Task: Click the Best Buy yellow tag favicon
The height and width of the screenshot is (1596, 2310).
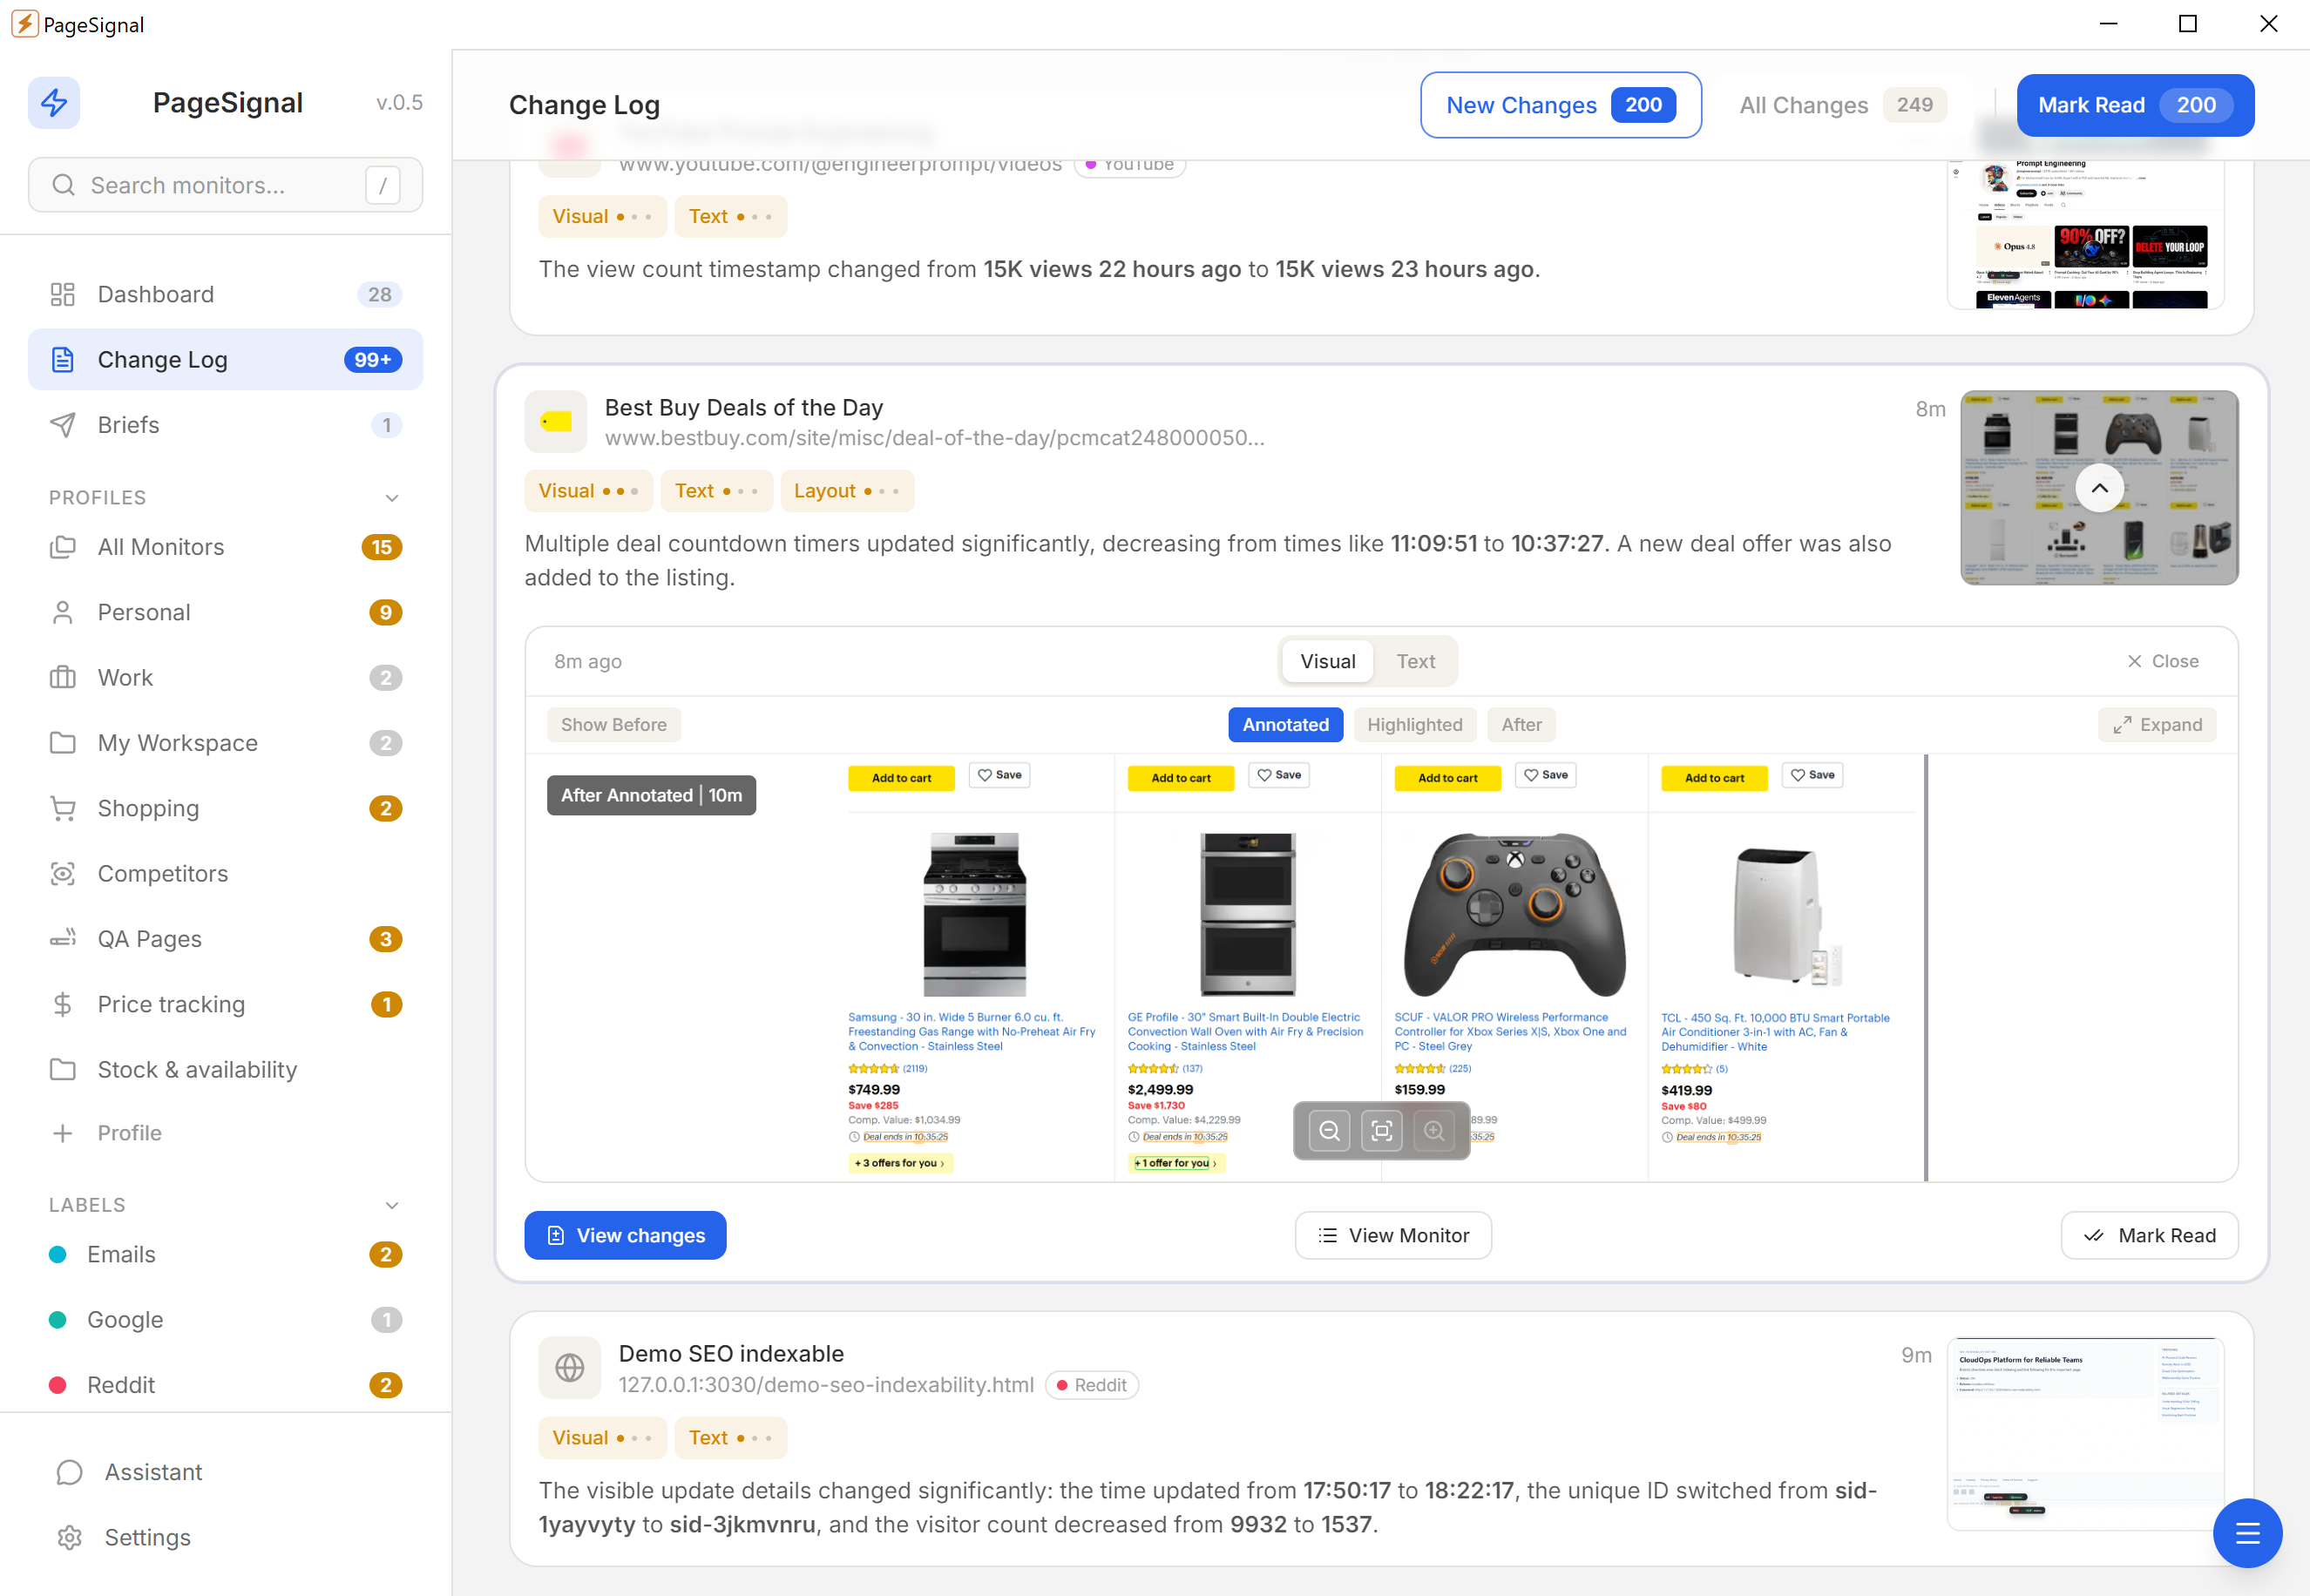Action: (555, 422)
